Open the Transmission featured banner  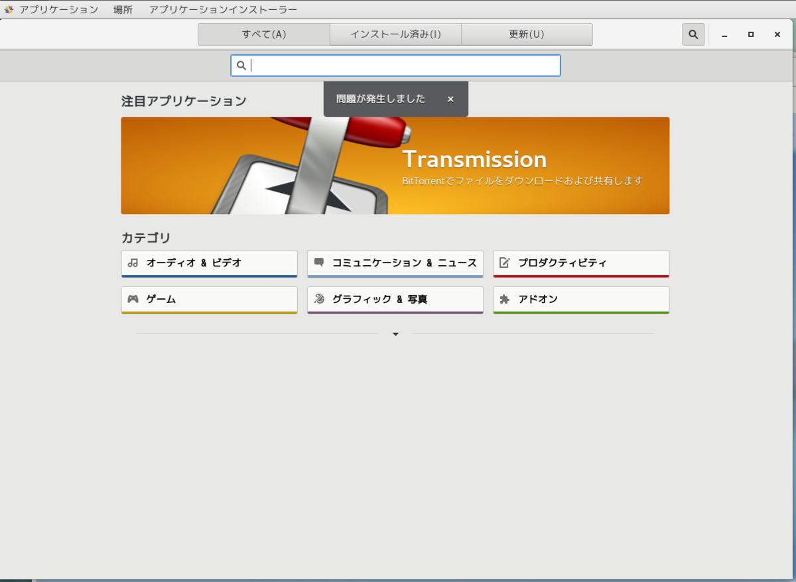pyautogui.click(x=395, y=165)
